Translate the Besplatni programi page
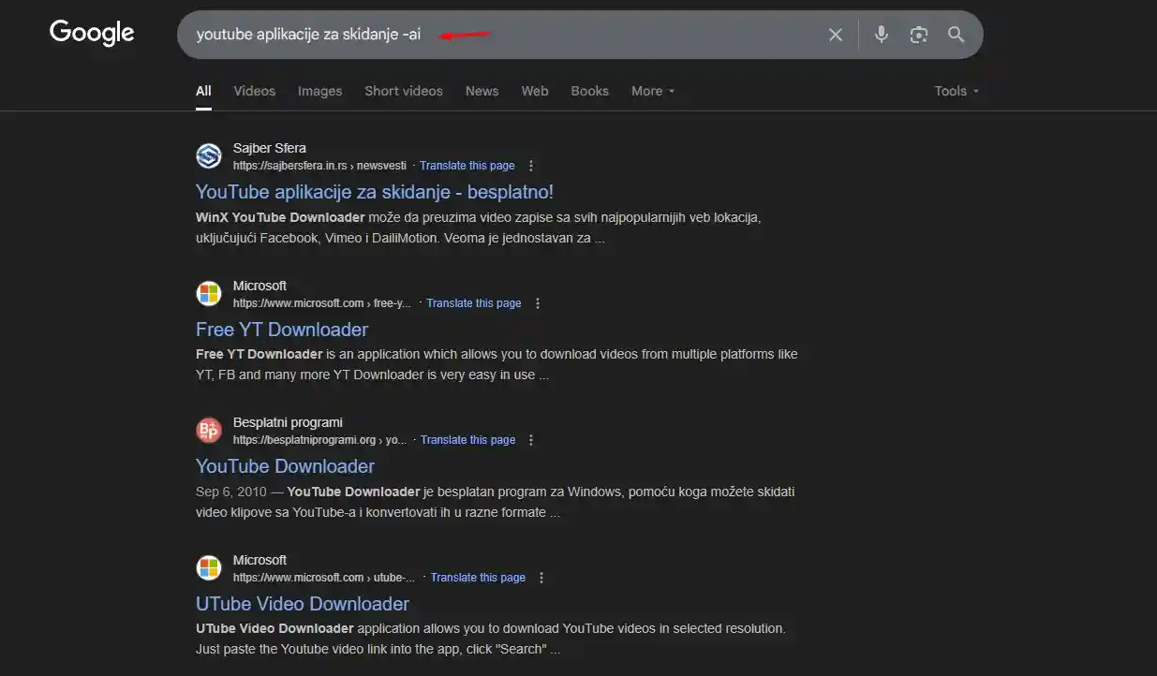 (x=467, y=440)
